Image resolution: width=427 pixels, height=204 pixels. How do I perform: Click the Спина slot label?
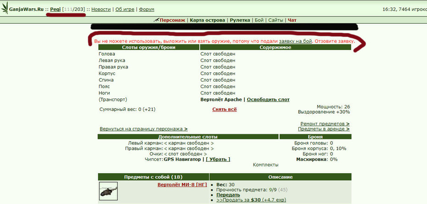(106, 80)
